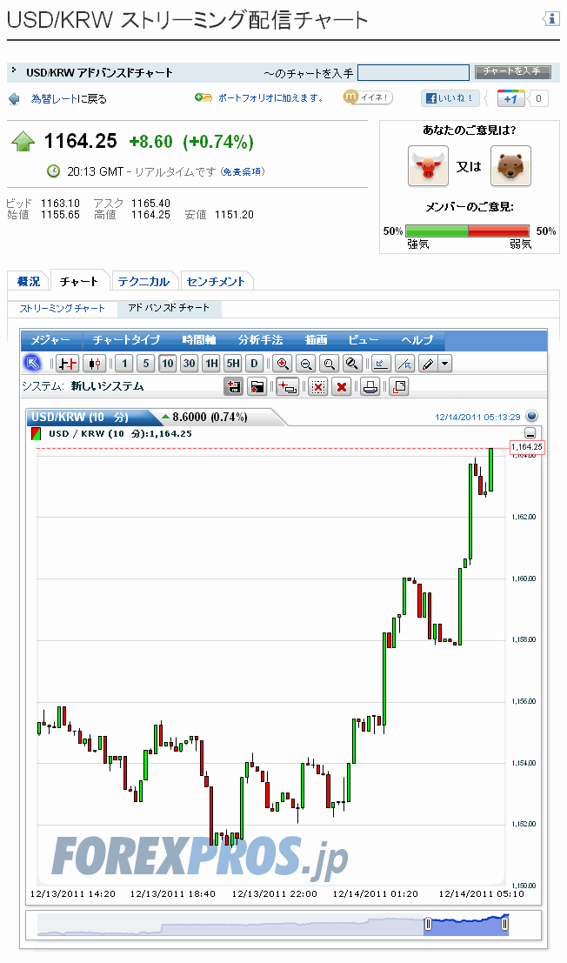Select the 1H timeframe button

210,364
